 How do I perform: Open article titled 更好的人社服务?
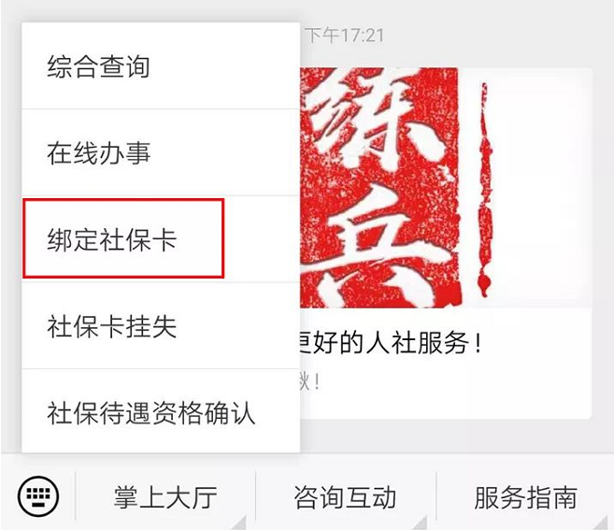click(x=390, y=343)
